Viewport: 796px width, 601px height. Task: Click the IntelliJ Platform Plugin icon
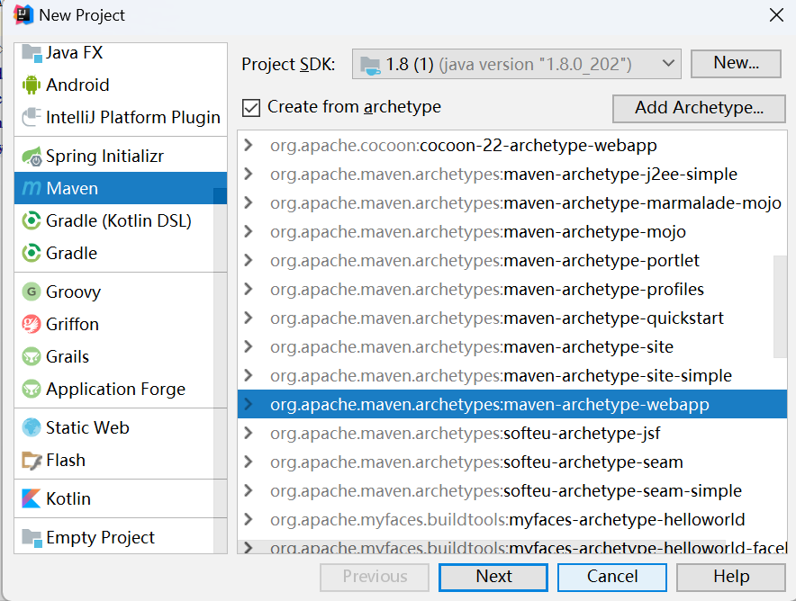tap(32, 117)
